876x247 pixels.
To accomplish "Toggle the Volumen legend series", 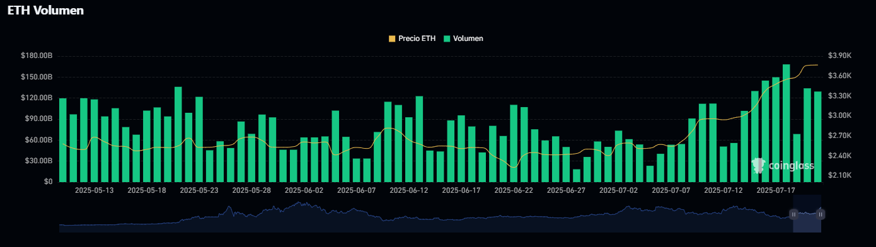I will (463, 38).
